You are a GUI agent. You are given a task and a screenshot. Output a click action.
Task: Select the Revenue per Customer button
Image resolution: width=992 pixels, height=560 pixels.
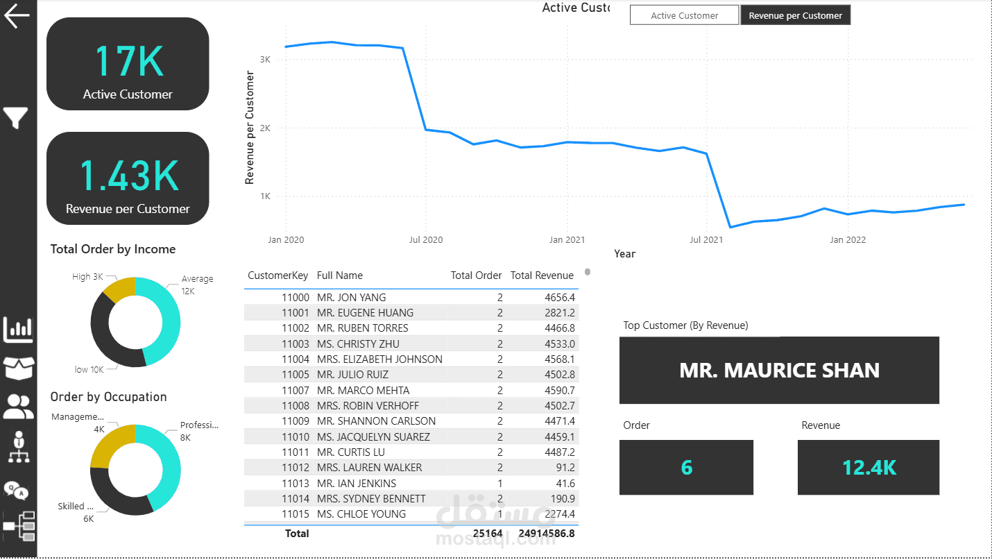[x=795, y=15]
